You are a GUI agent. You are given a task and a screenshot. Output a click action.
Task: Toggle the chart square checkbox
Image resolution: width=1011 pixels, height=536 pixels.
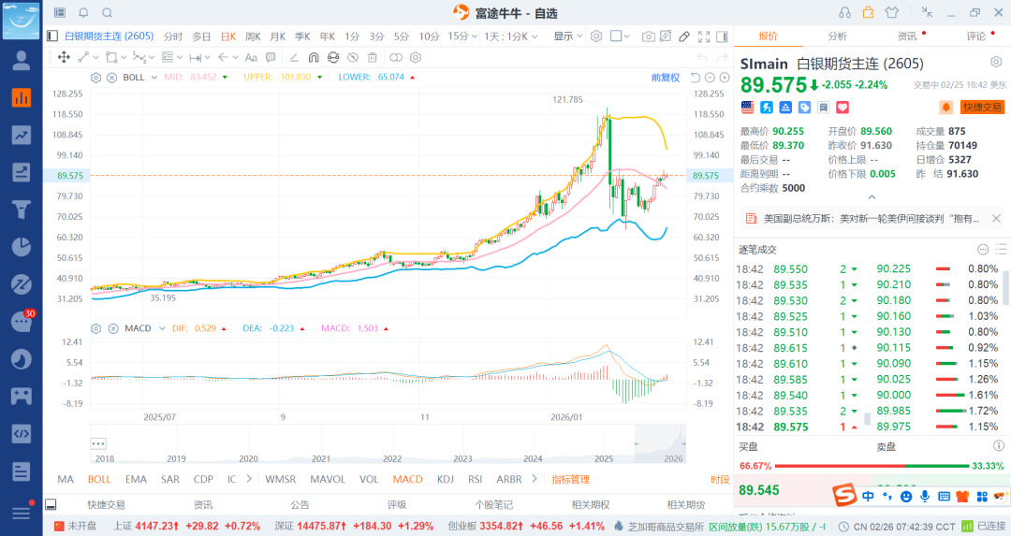pyautogui.click(x=616, y=36)
